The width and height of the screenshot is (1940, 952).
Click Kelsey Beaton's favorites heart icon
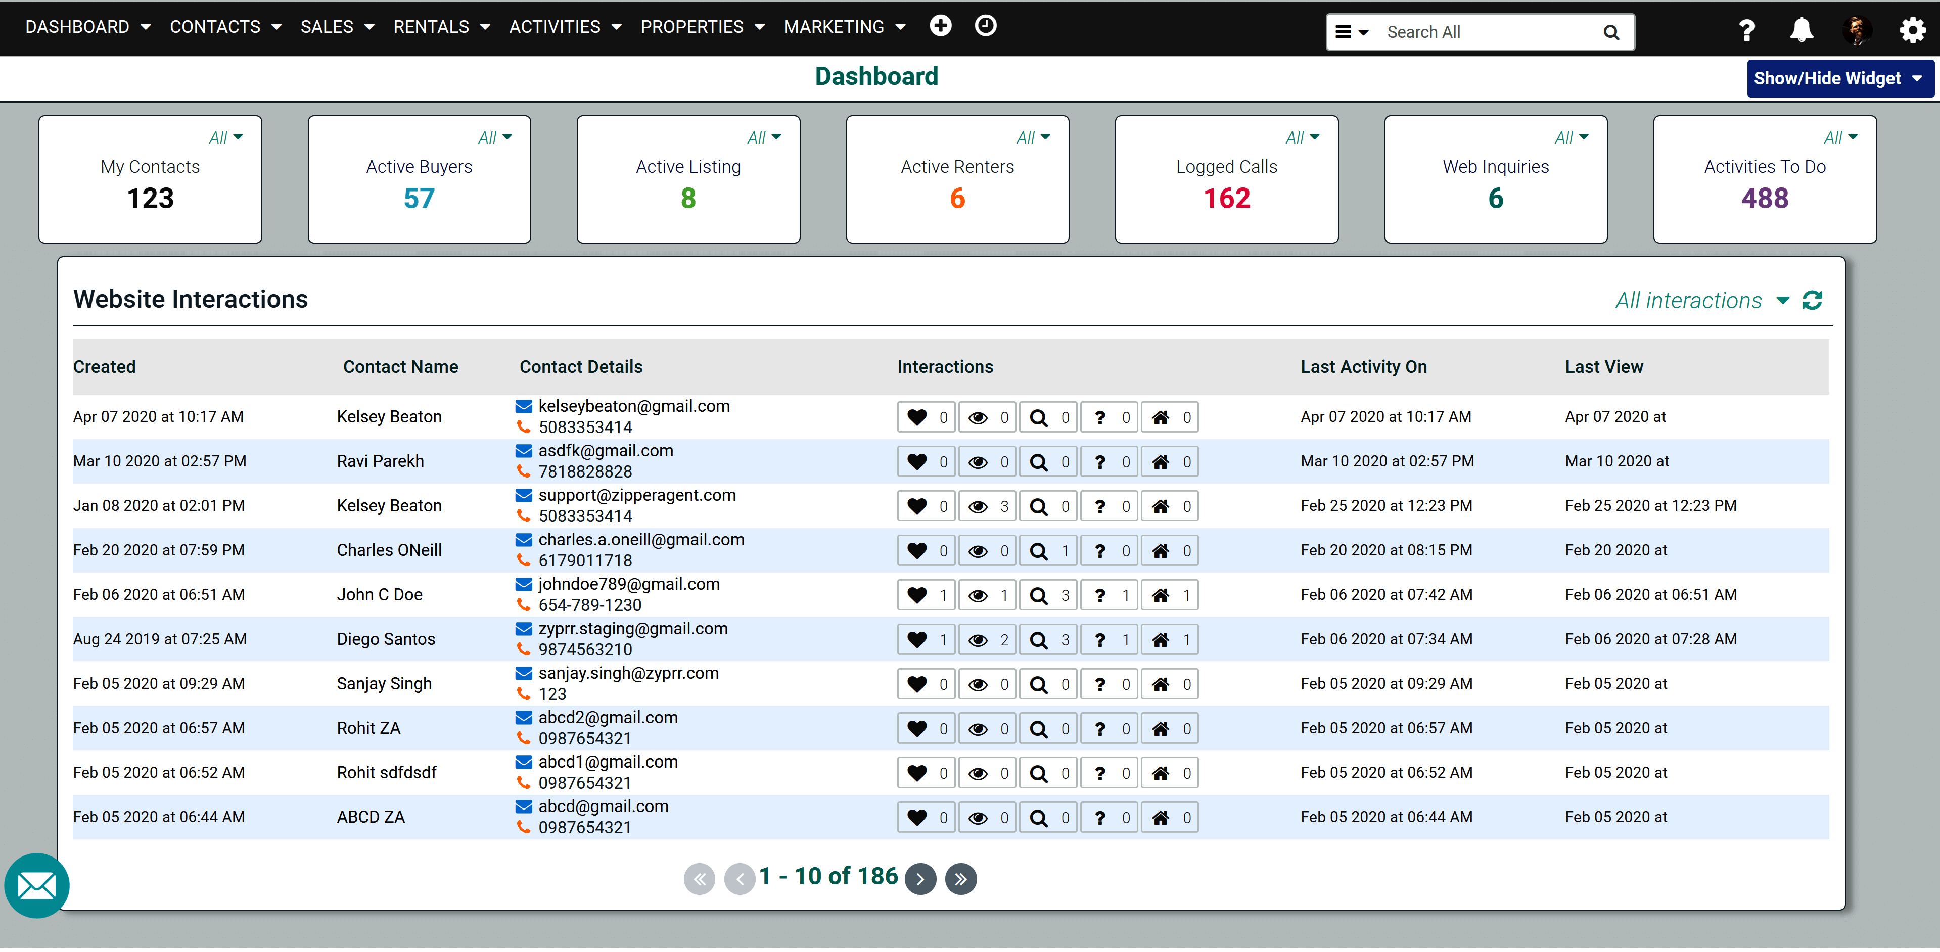click(x=917, y=416)
